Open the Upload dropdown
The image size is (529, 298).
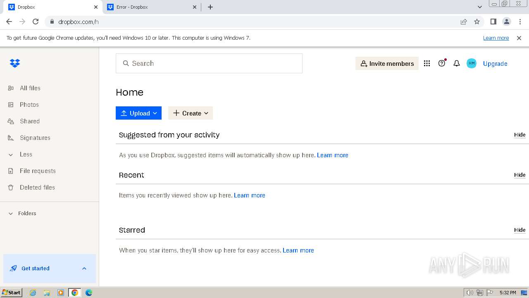(x=138, y=113)
